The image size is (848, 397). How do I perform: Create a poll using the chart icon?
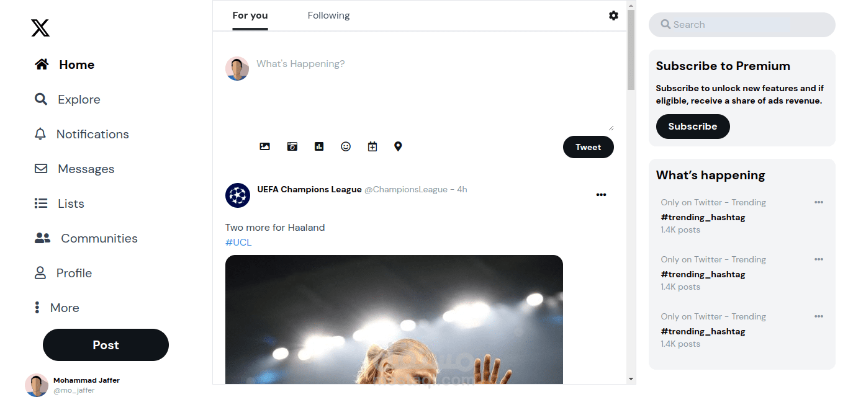tap(319, 146)
